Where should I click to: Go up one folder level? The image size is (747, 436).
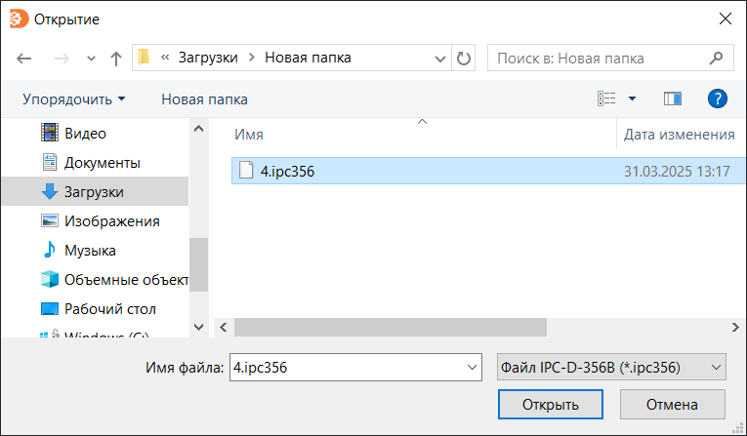(116, 59)
